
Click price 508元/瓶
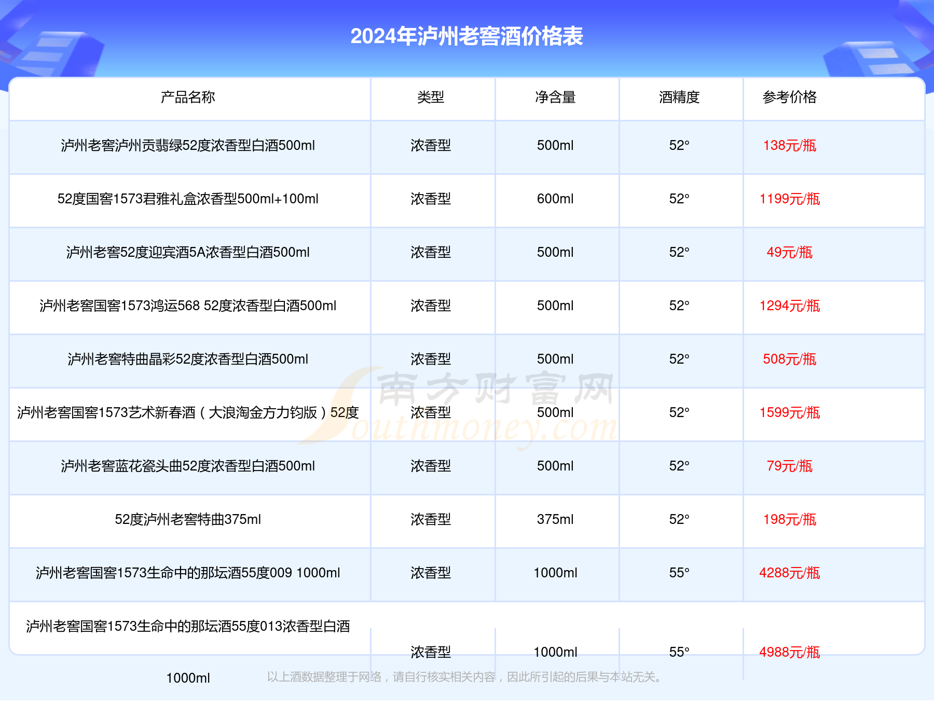tap(790, 359)
